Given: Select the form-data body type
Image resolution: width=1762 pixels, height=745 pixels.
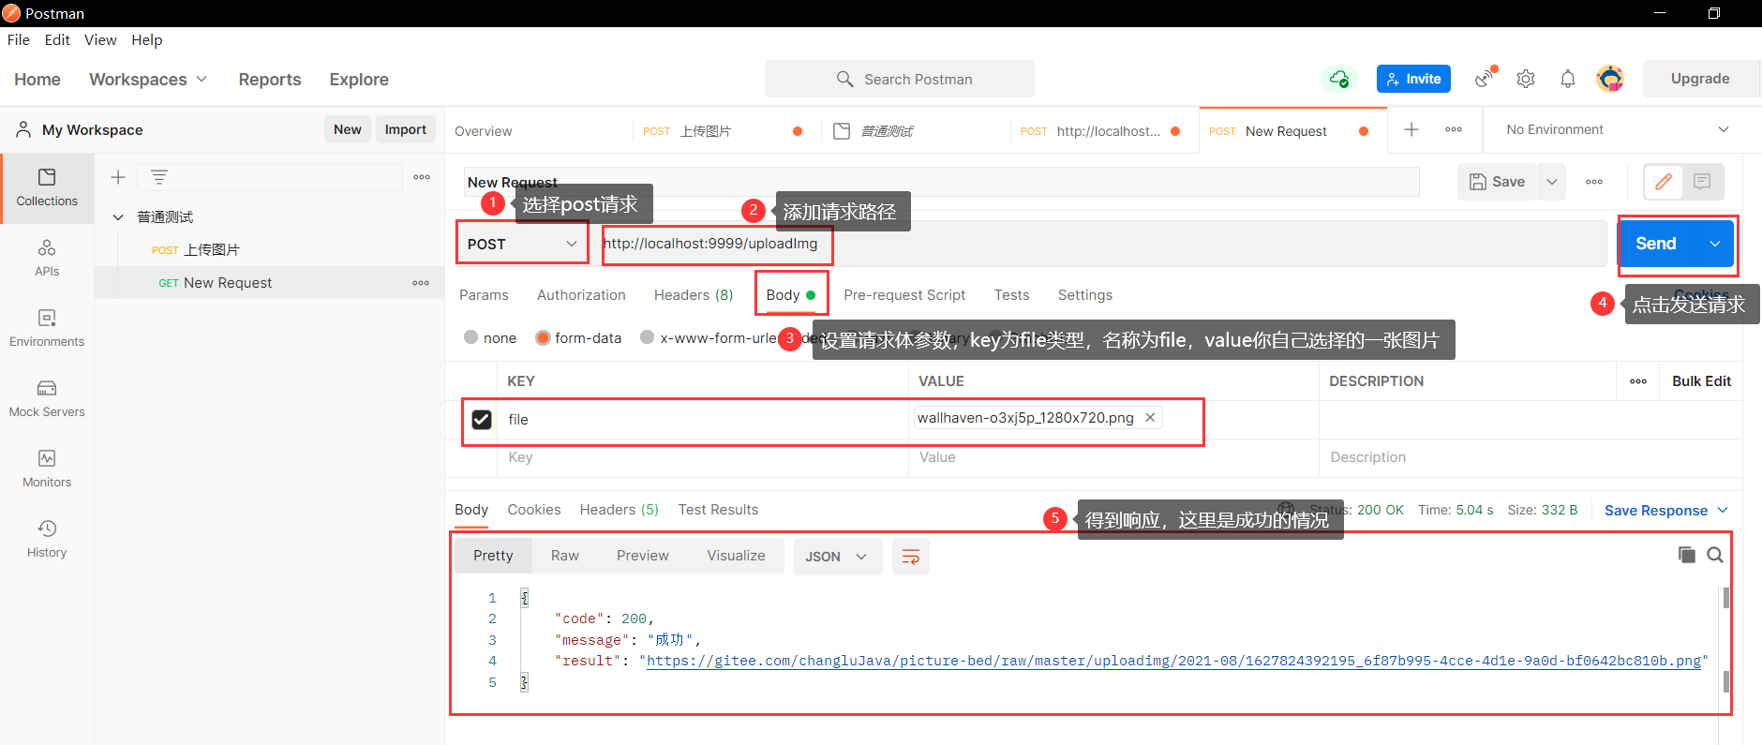Looking at the screenshot, I should click(543, 337).
